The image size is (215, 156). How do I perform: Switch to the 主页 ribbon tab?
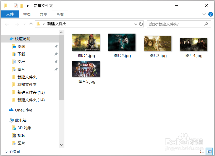coord(27,14)
